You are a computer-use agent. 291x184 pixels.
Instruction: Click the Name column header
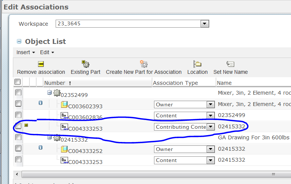(x=254, y=83)
